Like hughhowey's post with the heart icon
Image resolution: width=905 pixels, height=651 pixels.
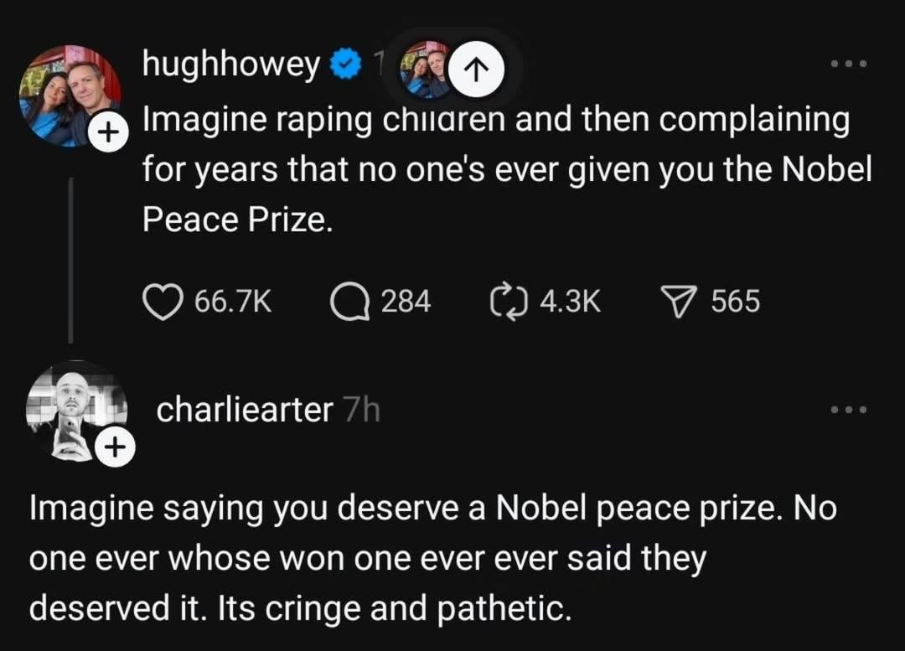[163, 302]
